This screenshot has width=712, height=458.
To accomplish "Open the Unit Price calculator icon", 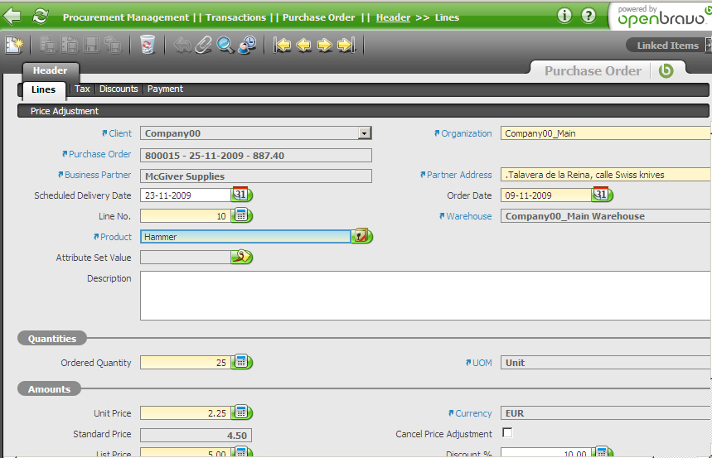I will (241, 412).
